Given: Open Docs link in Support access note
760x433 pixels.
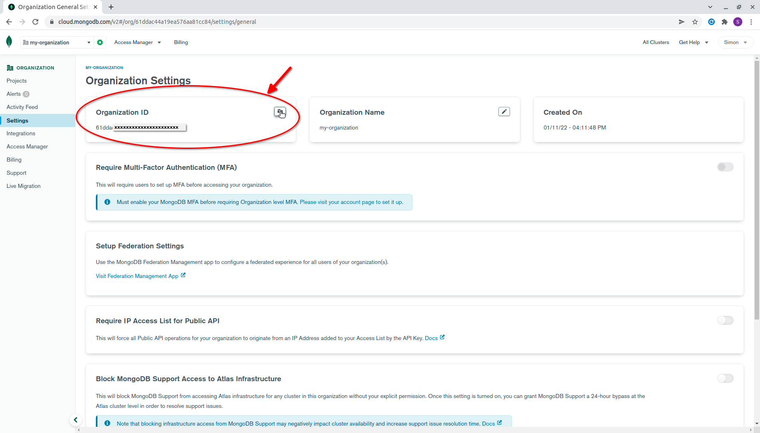Looking at the screenshot, I should pyautogui.click(x=492, y=424).
